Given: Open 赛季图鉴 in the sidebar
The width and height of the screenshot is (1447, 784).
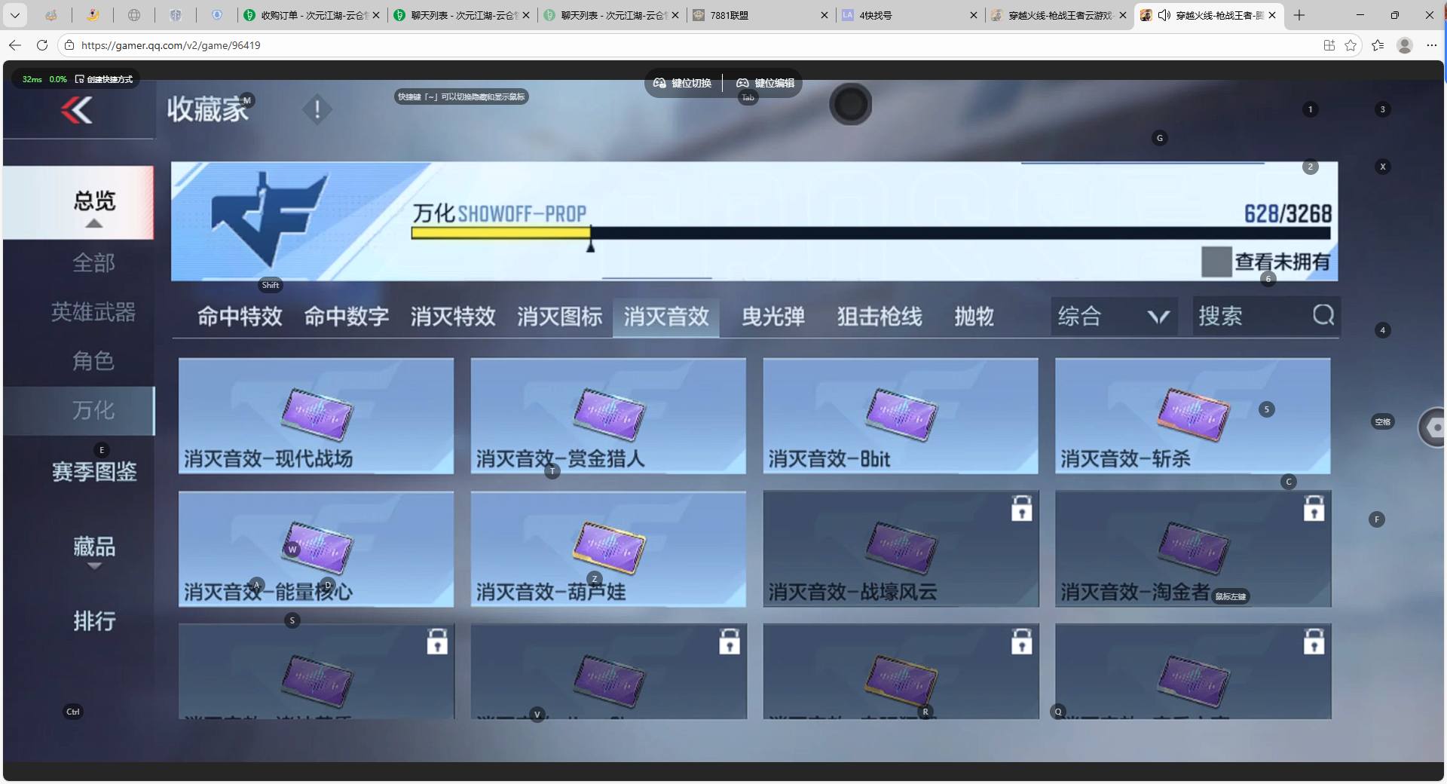Looking at the screenshot, I should [94, 472].
